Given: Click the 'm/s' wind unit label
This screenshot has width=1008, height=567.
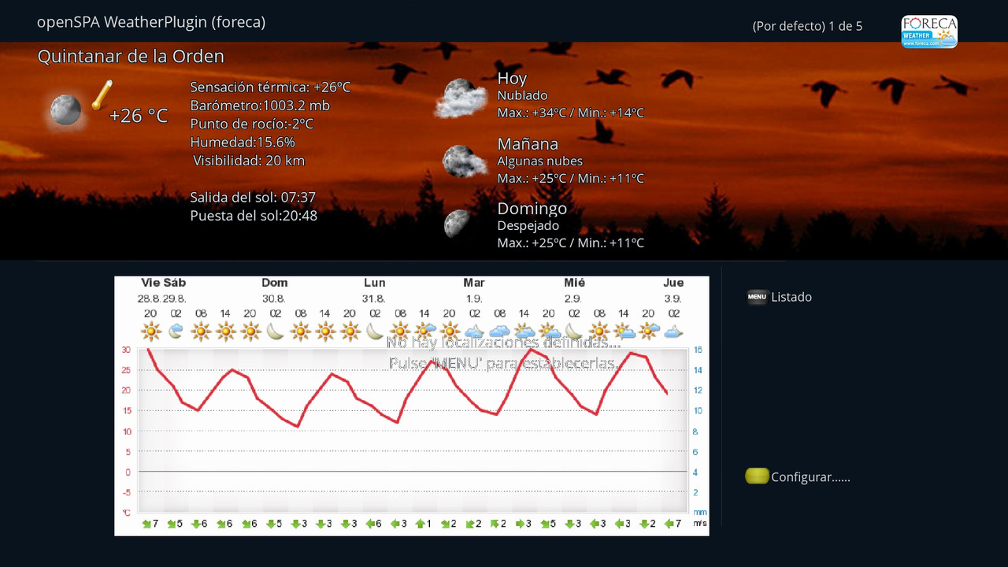Looking at the screenshot, I should (x=699, y=523).
